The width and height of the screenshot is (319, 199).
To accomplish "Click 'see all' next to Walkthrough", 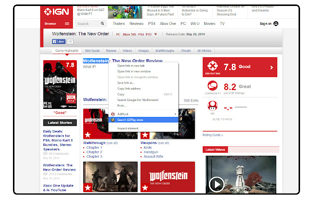I will pyautogui.click(x=112, y=143).
